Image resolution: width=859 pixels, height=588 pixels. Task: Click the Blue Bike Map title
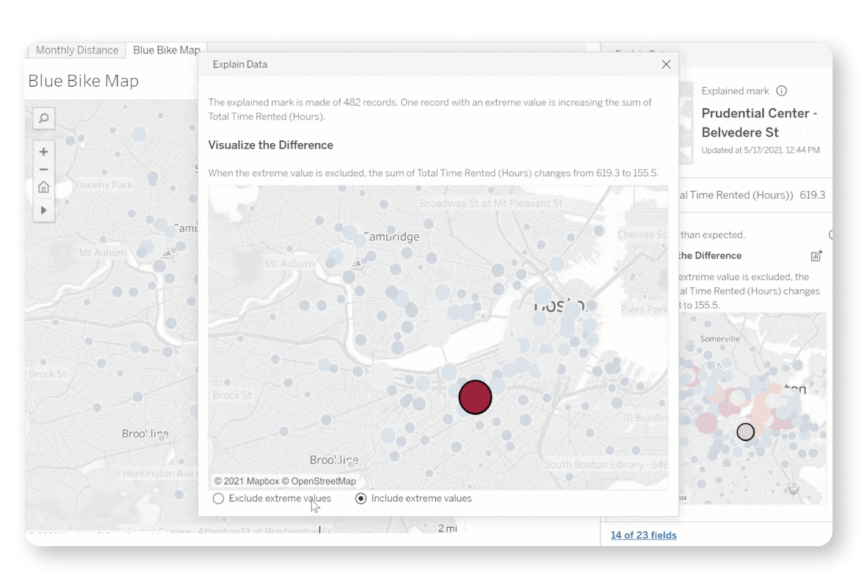tap(83, 81)
